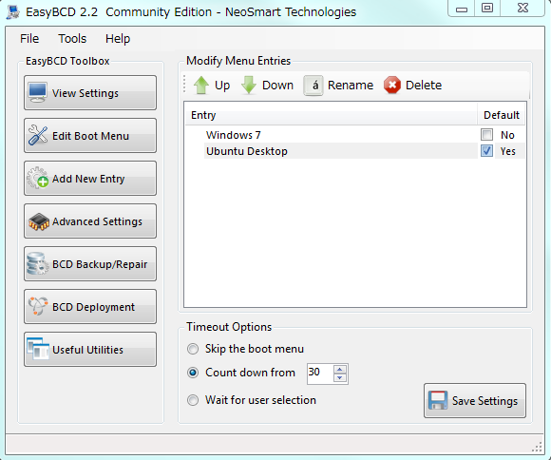This screenshot has width=551, height=460.
Task: Select Count down from option
Action: [193, 373]
